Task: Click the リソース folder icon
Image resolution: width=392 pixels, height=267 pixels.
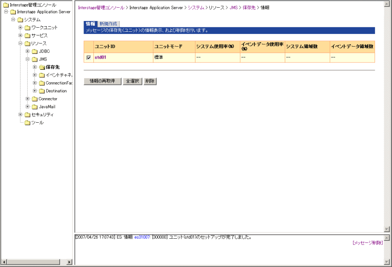Action: point(28,44)
